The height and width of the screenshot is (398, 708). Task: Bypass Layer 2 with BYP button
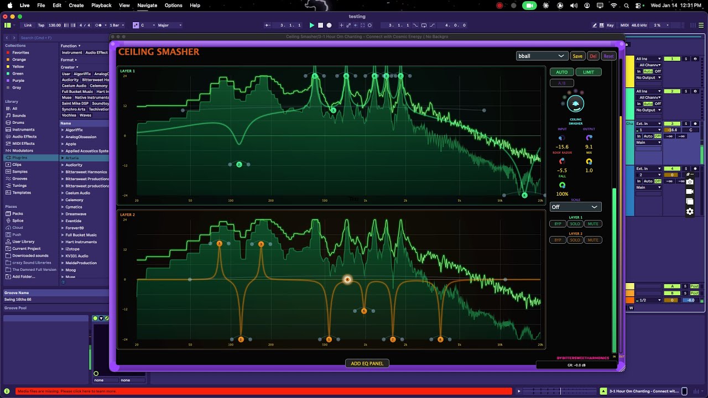558,240
